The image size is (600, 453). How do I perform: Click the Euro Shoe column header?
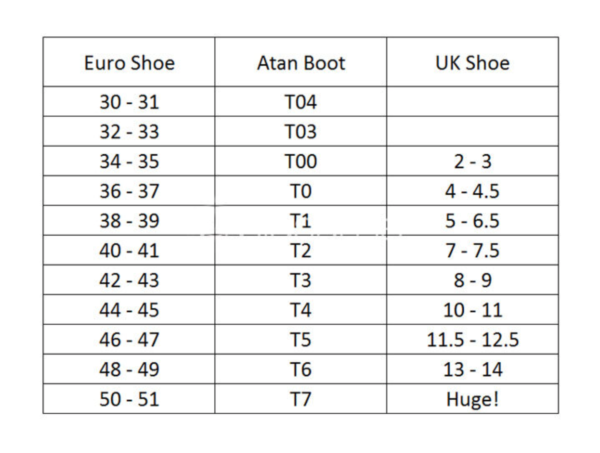tap(129, 62)
